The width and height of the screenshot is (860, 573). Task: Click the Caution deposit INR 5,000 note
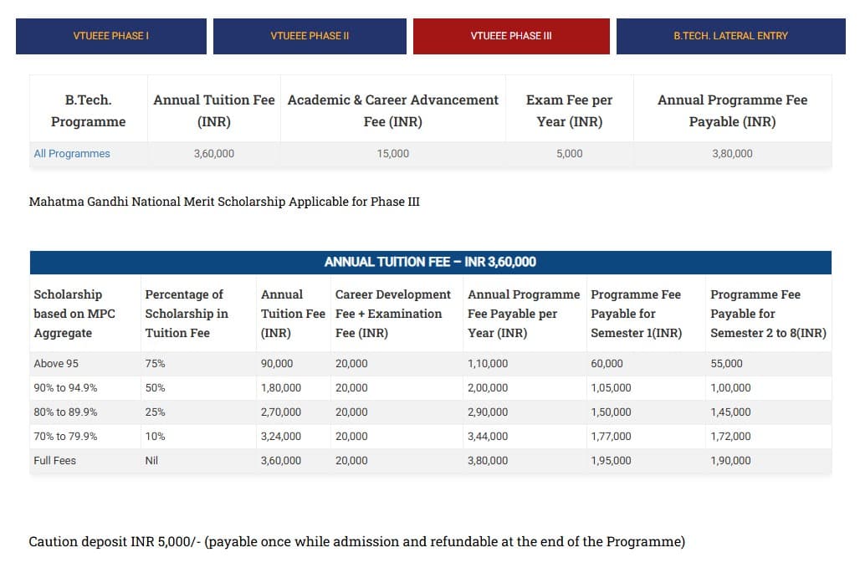coord(356,541)
